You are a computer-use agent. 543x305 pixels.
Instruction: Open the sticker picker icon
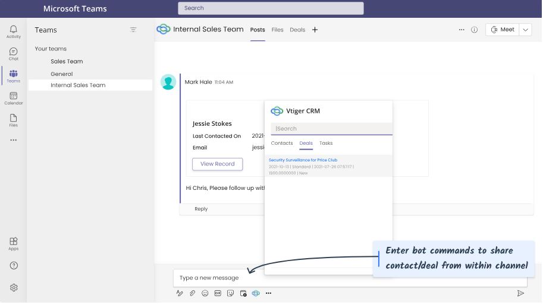[x=230, y=293]
